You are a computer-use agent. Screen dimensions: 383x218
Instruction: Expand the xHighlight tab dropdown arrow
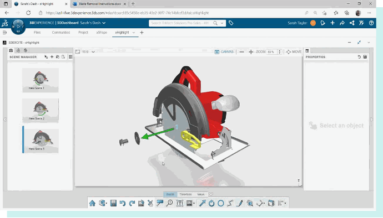click(x=134, y=33)
